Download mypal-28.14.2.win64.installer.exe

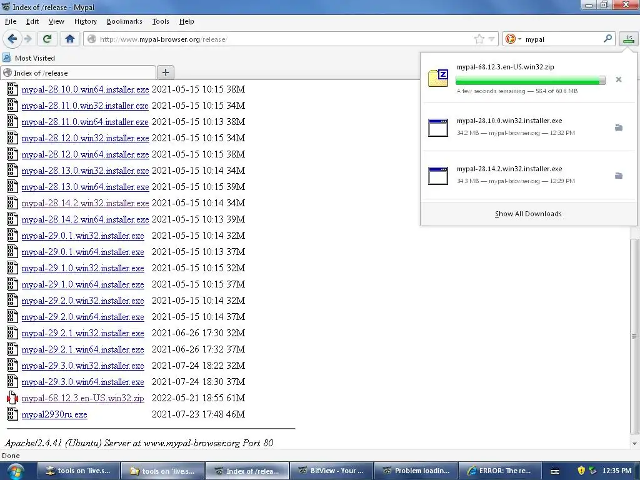(85, 219)
